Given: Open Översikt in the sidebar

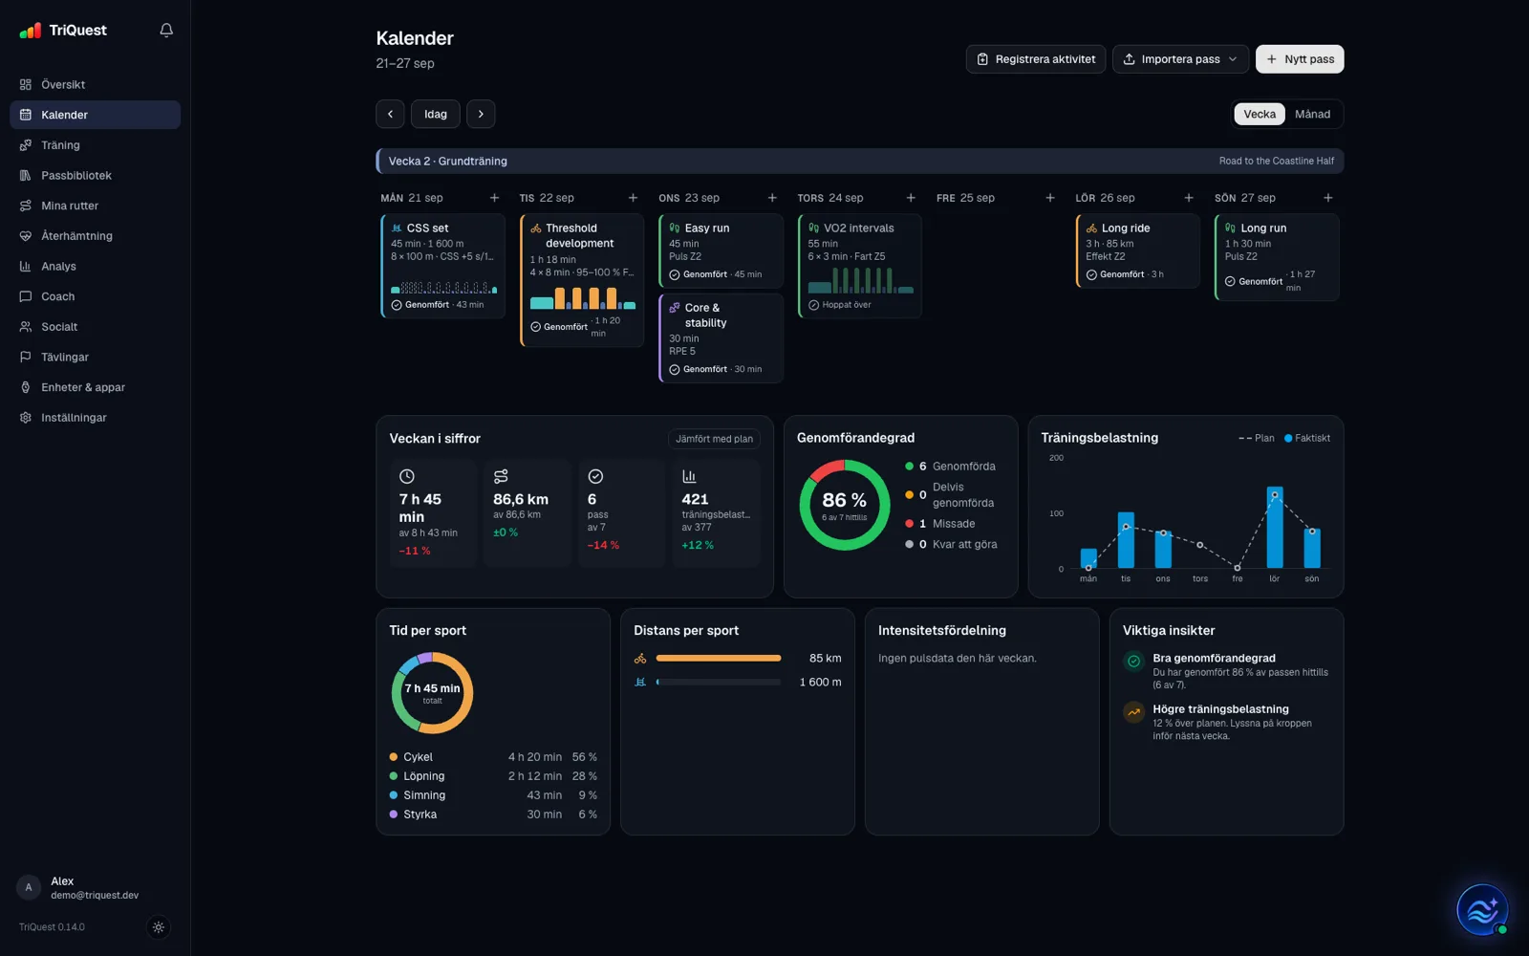Looking at the screenshot, I should coord(95,84).
